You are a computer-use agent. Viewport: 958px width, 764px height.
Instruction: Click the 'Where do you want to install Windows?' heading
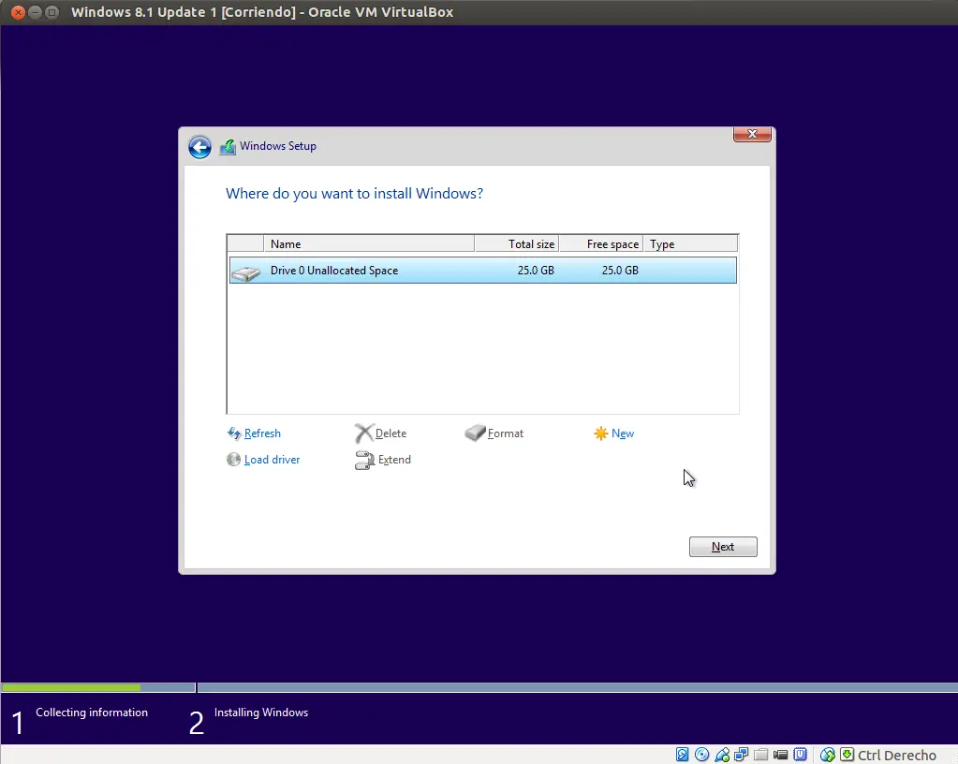click(354, 194)
